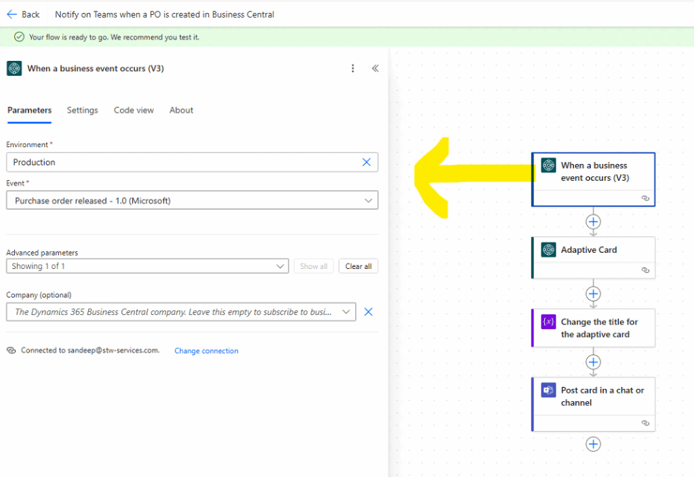Collapse the trigger details panel

pos(375,68)
